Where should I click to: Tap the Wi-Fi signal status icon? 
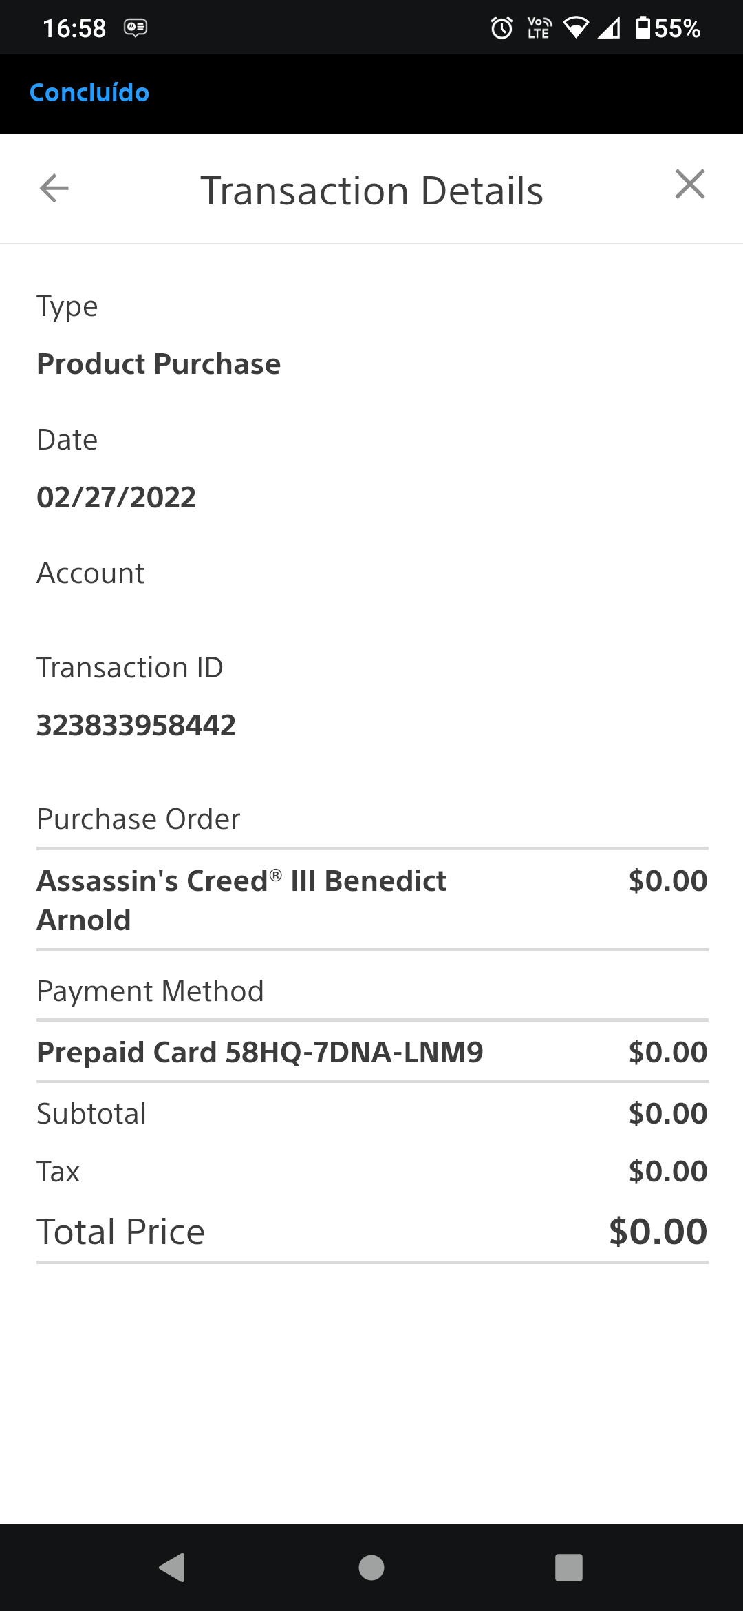pos(576,28)
